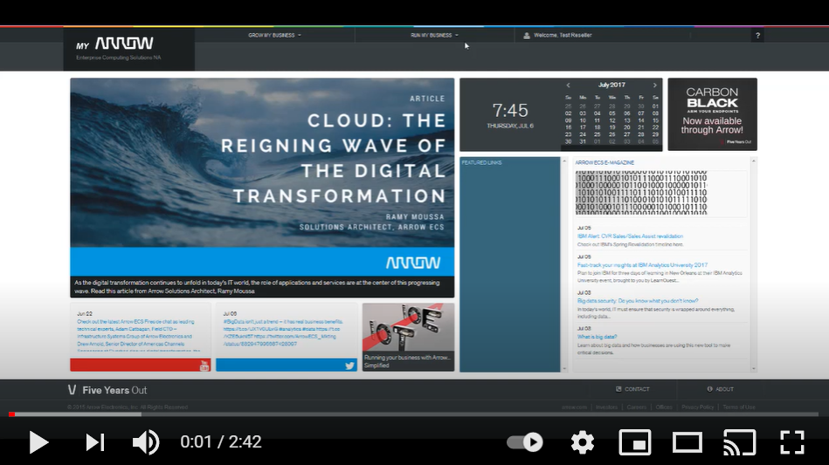Open the Terms of Use footer link

pos(739,407)
